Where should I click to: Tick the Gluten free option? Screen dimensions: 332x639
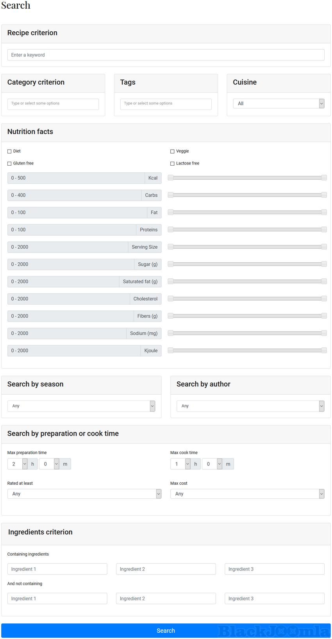pos(9,164)
